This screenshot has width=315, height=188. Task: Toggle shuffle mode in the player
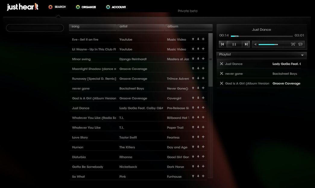(x=293, y=44)
